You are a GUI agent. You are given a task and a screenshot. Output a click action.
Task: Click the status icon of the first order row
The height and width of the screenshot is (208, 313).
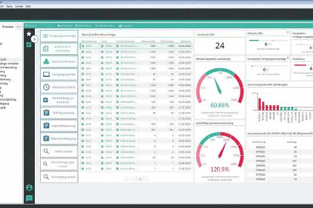coord(83,46)
